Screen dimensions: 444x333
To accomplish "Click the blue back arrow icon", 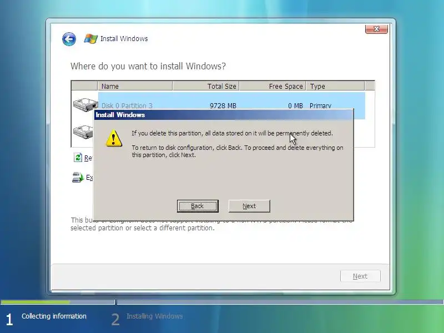I will tap(69, 39).
